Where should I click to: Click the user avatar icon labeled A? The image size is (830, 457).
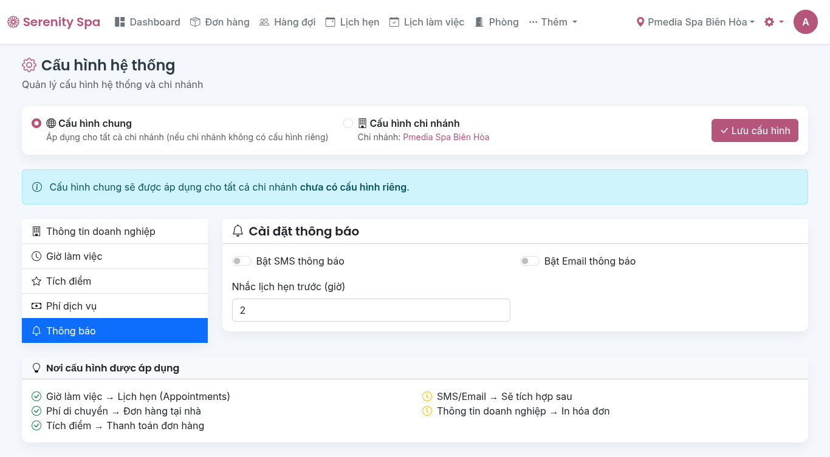(x=805, y=22)
